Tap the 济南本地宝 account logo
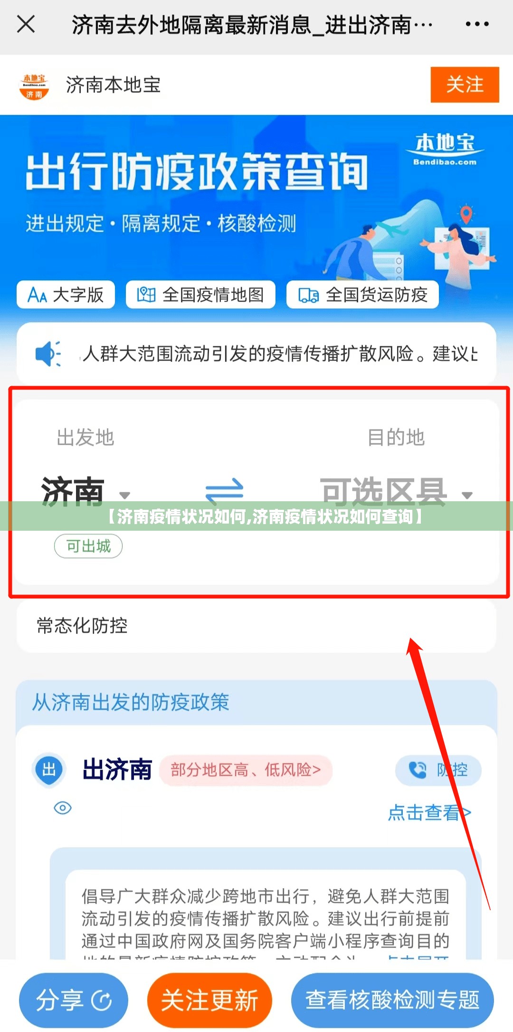Viewport: 513px width, 1032px height. 34,86
